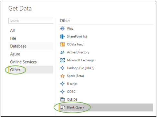Click the Web globe icon
The height and width of the screenshot is (118, 157).
pos(62,29)
